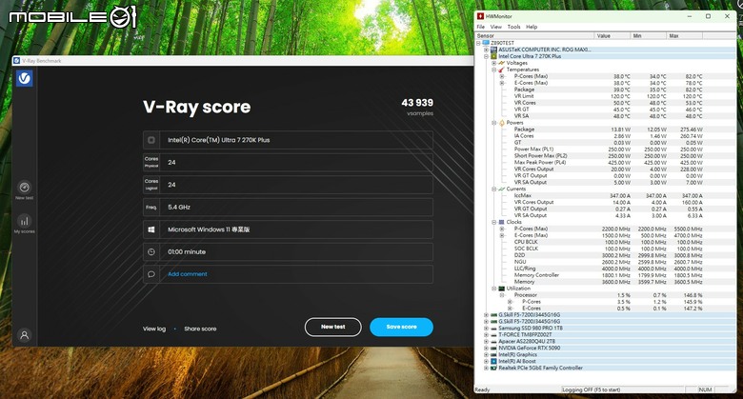Open the user account icon in V-Ray sidebar
The height and width of the screenshot is (399, 743).
24,335
